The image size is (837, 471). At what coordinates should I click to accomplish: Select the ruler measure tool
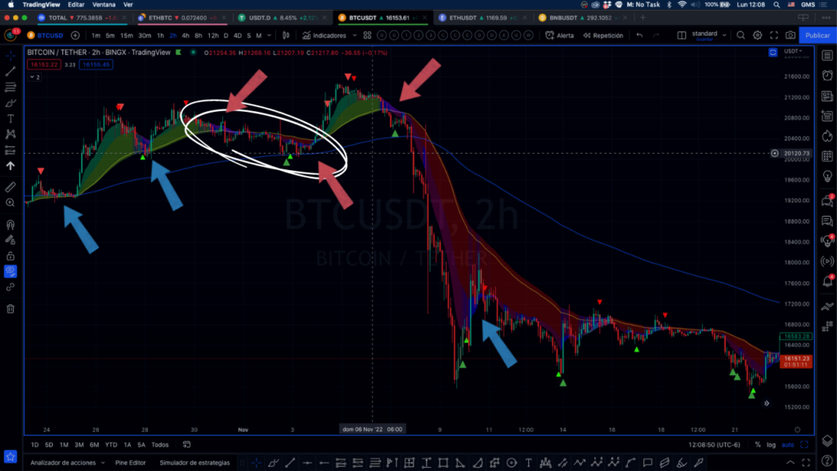(10, 187)
